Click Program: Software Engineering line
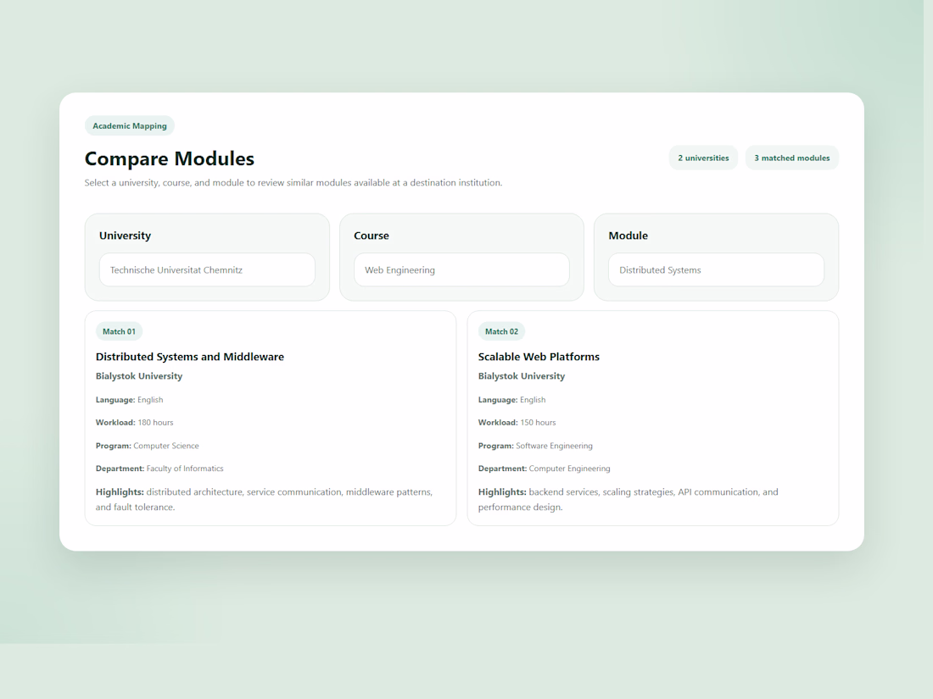Image resolution: width=933 pixels, height=699 pixels. pyautogui.click(x=535, y=446)
